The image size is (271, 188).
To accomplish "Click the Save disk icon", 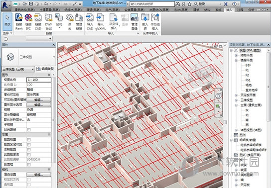I will point(31,4).
